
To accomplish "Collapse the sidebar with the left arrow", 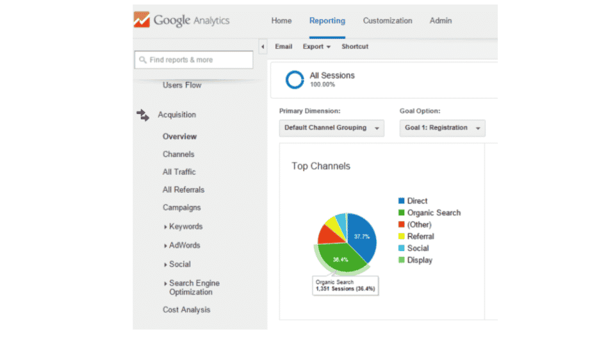I will (x=263, y=47).
